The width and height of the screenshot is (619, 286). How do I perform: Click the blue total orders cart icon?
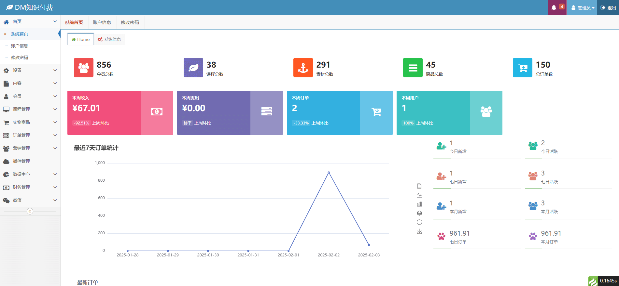(522, 68)
